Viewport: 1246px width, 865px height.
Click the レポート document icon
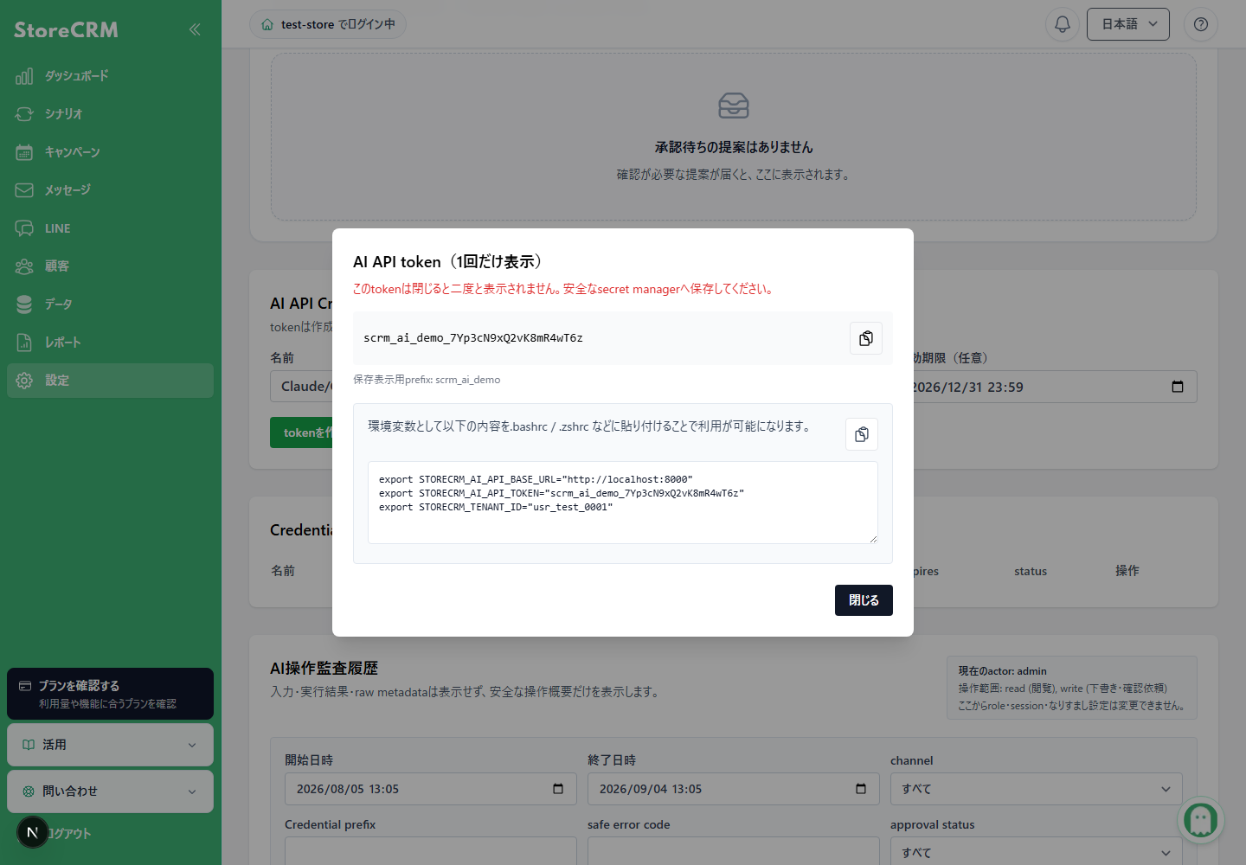[x=24, y=343]
